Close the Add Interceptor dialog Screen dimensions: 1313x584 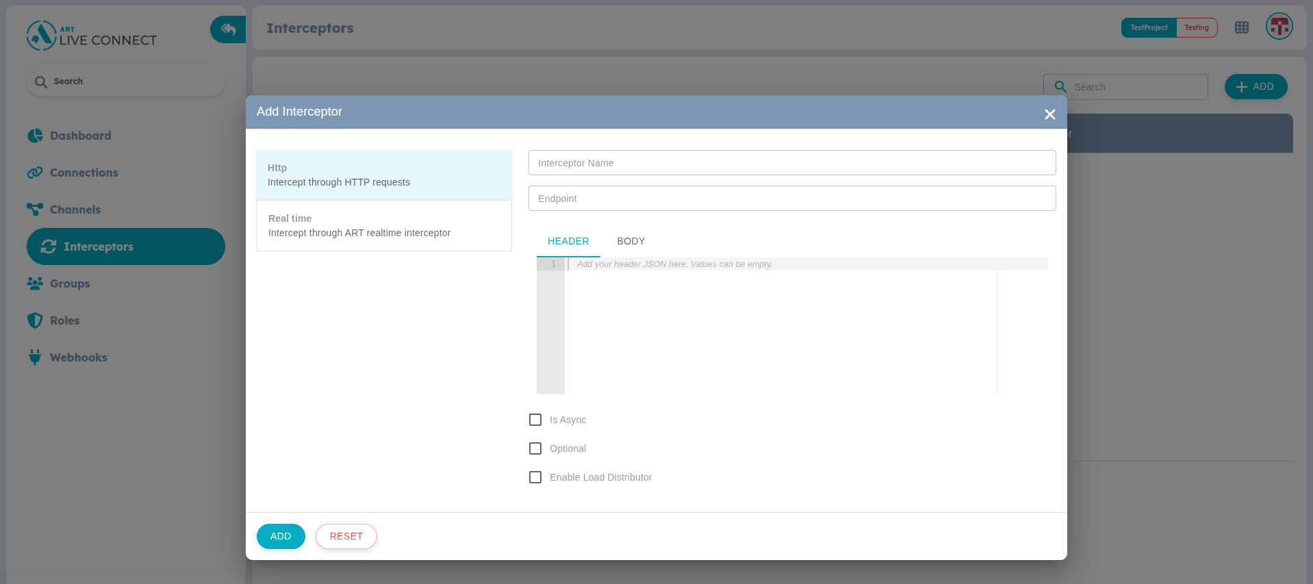click(x=1049, y=114)
